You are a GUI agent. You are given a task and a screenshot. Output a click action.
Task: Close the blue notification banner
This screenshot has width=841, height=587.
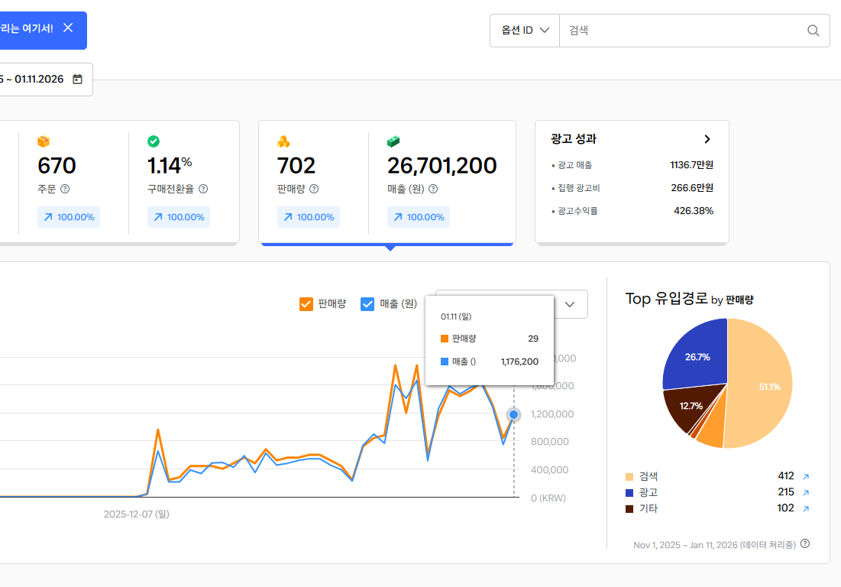(x=68, y=28)
